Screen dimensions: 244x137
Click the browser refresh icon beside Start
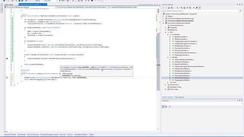pos(68,1)
